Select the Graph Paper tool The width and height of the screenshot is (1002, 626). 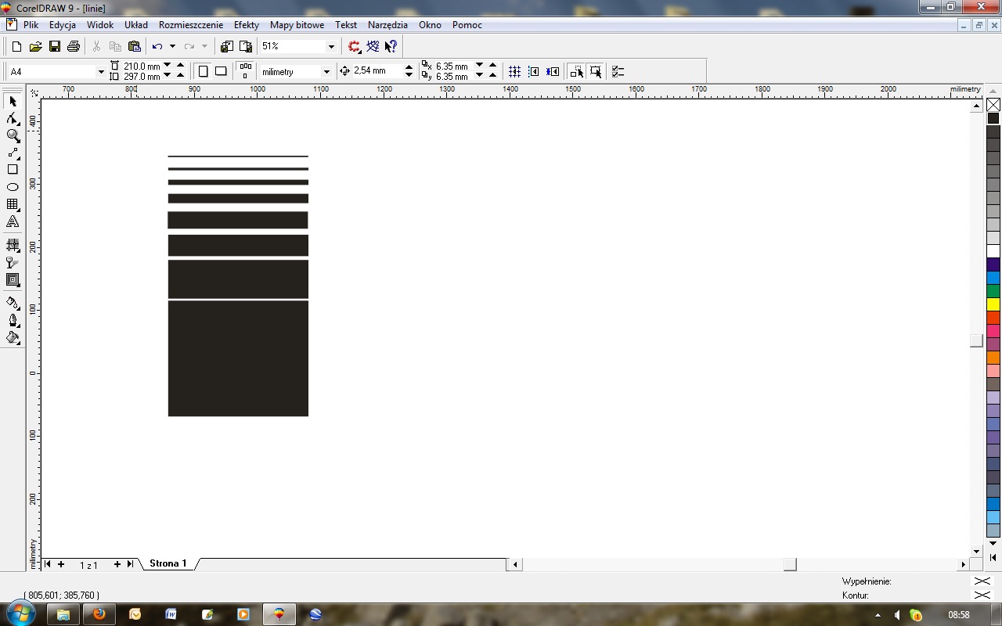pos(13,204)
